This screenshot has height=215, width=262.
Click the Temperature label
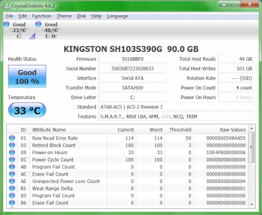pos(21,98)
